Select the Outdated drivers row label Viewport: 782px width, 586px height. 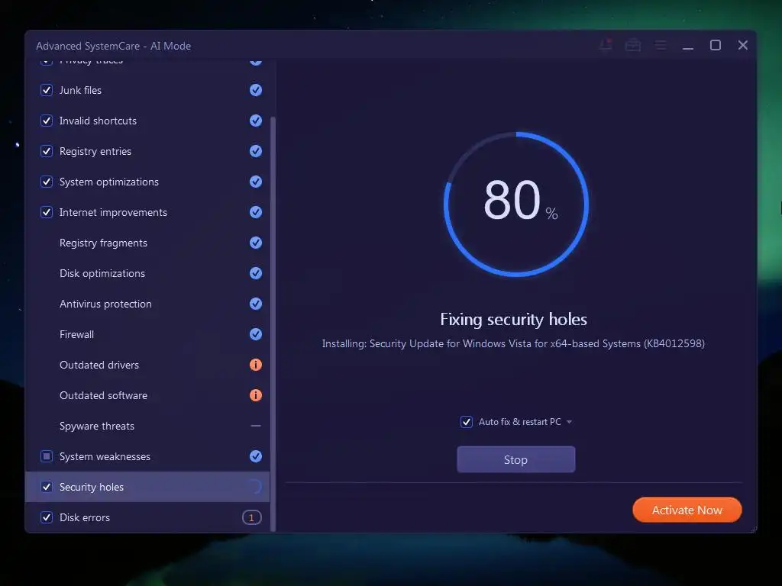(x=99, y=365)
